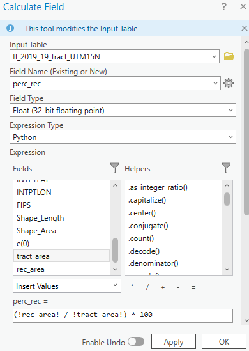Insert multiply operator
Viewport: 249px width, 351px height.
132,286
